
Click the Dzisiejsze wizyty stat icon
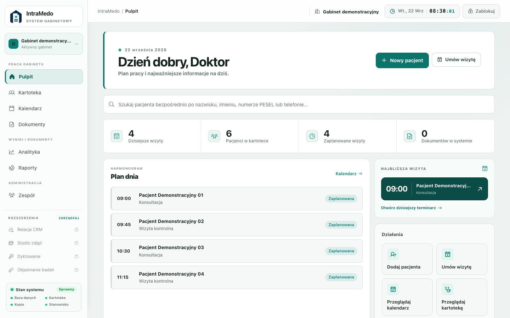[x=117, y=136]
